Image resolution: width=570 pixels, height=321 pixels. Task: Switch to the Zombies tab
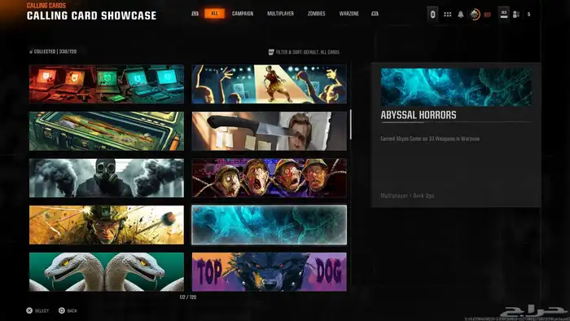pos(316,14)
